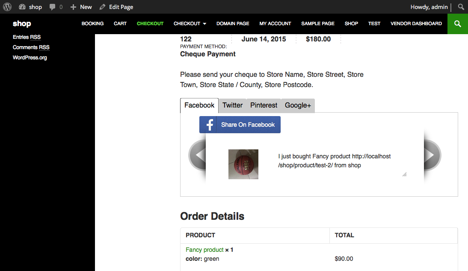Click the WordPress logo icon
Viewport: 468px width, 271px height.
tap(7, 7)
